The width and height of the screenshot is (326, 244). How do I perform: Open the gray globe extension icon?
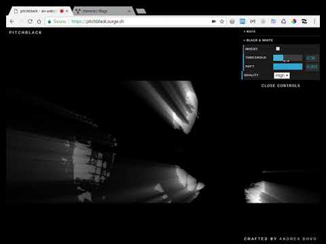(232, 22)
